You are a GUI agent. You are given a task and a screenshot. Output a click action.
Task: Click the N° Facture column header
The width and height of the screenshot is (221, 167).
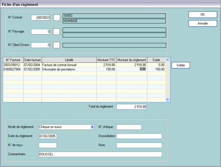13,60
